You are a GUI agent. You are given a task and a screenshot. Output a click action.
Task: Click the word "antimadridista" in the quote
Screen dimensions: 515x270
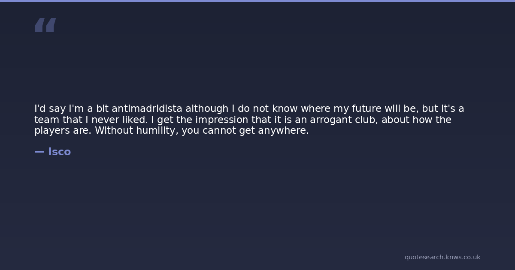click(147, 109)
